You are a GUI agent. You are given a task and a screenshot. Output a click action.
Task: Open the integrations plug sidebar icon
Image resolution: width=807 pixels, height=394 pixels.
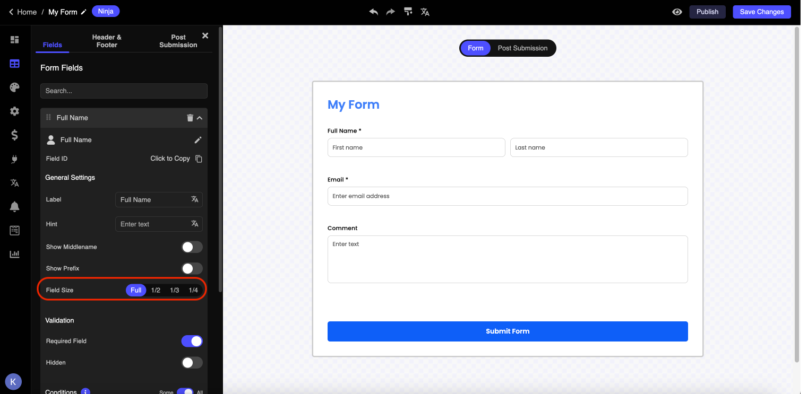point(14,159)
